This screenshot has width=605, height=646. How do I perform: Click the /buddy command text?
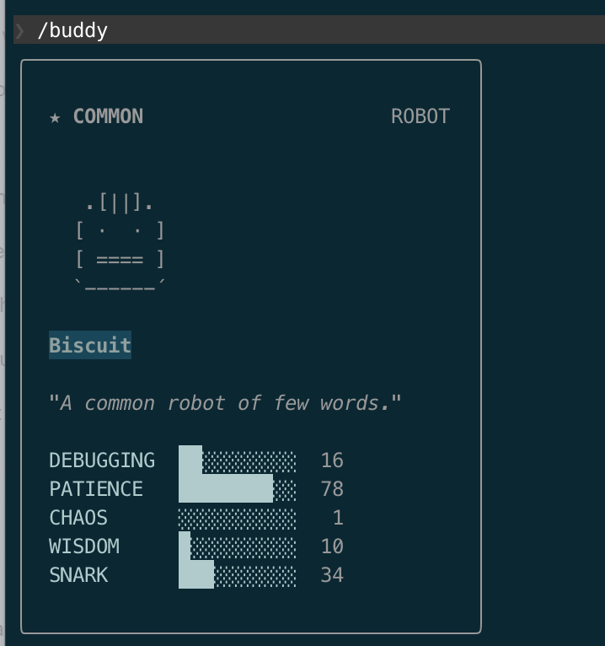72,31
